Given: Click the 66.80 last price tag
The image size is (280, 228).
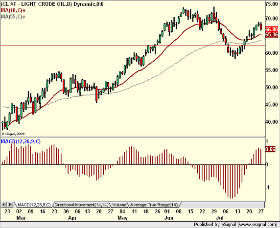Looking at the screenshot, I should point(272,29).
